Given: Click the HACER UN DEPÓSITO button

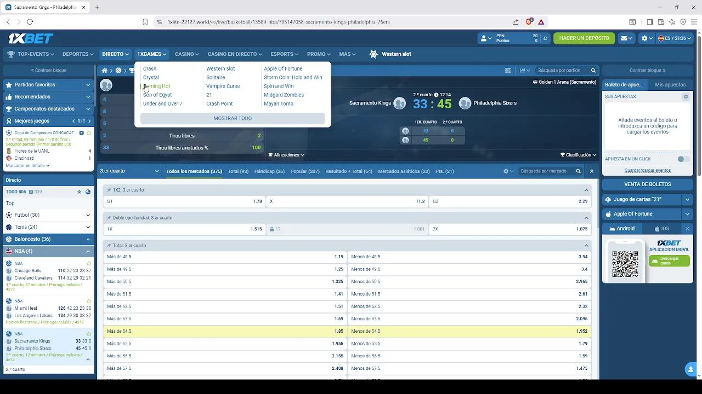Looking at the screenshot, I should click(x=584, y=38).
